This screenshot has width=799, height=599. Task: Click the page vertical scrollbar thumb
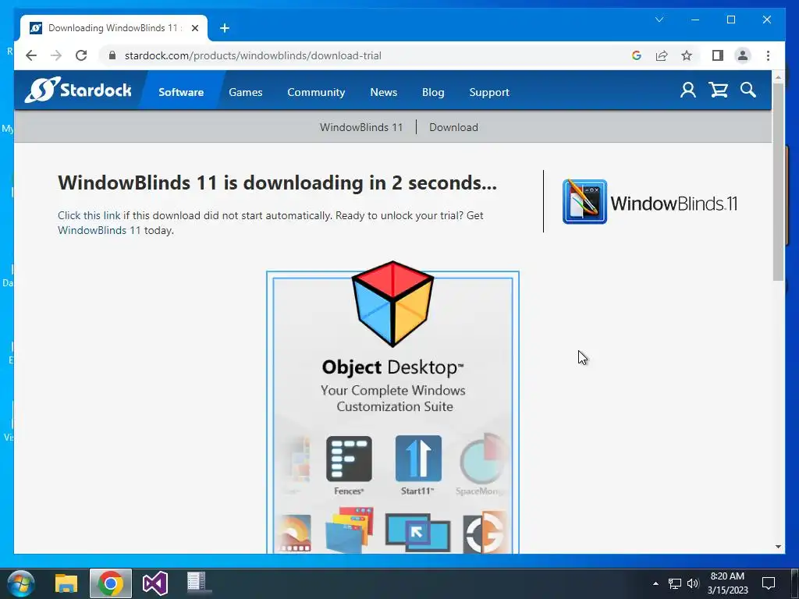[x=778, y=181]
